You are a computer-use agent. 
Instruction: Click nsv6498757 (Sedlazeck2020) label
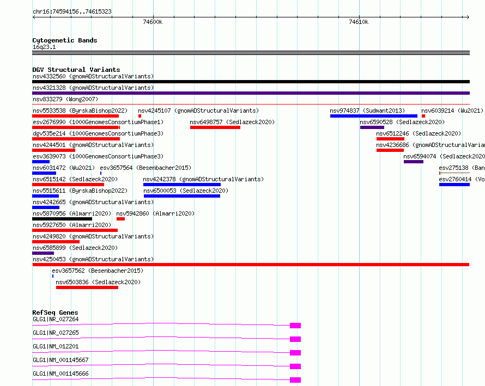coord(232,122)
